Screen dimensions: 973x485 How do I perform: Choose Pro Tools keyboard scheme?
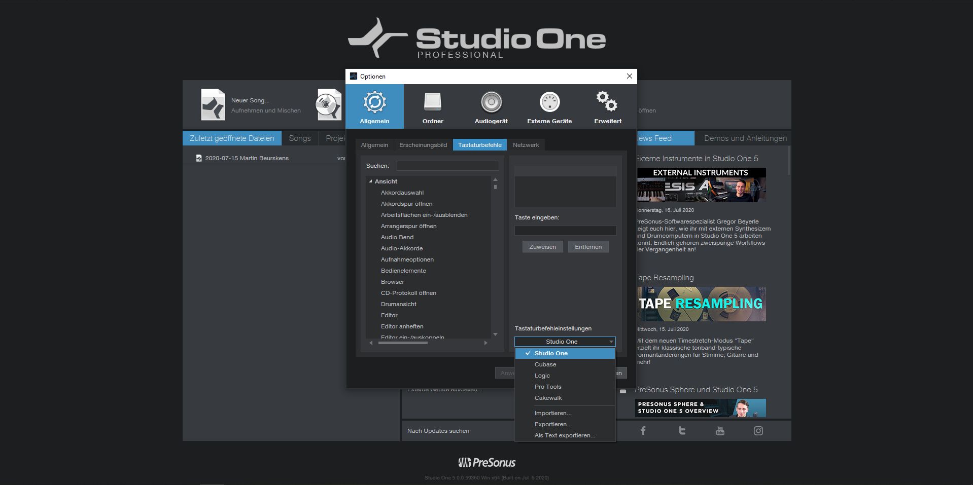coord(565,387)
